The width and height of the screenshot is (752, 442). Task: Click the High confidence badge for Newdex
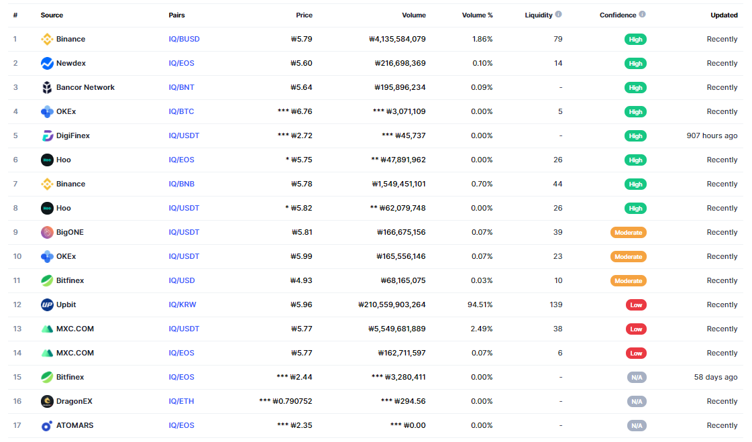click(x=635, y=64)
